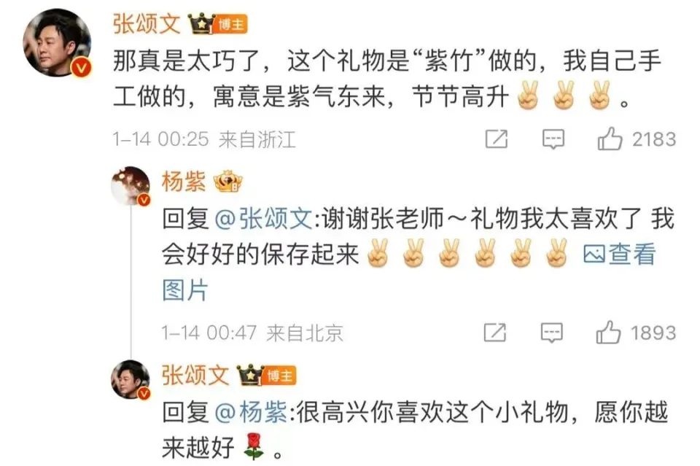The image size is (700, 466).
Task: Tap the 2183 like count
Action: point(654,139)
